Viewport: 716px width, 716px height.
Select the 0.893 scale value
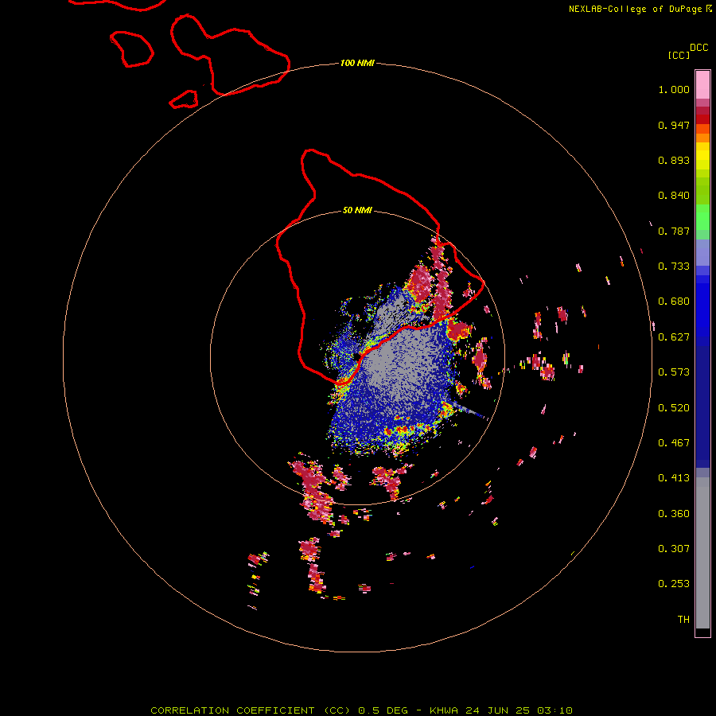point(674,160)
